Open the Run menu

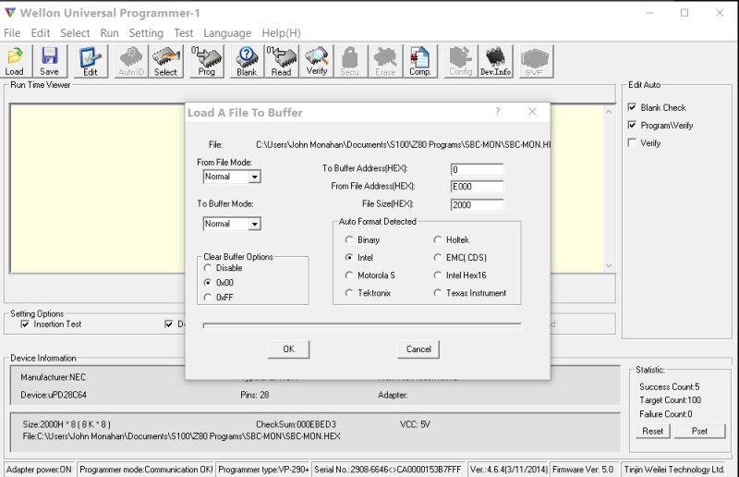click(109, 33)
